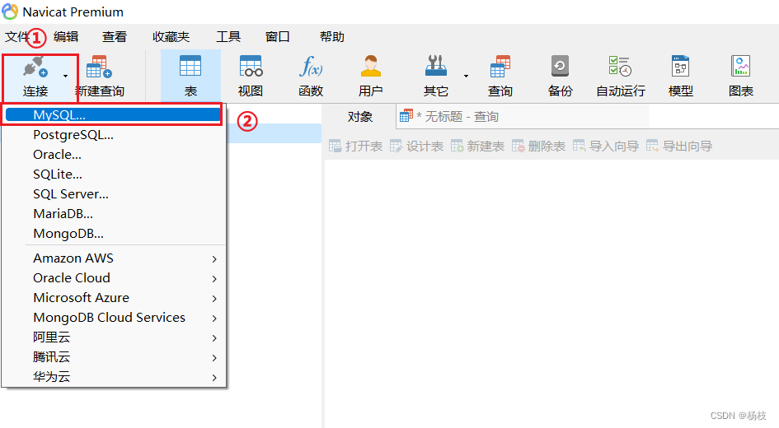Open the Edit (编辑) menu
The height and width of the screenshot is (428, 779).
(66, 37)
